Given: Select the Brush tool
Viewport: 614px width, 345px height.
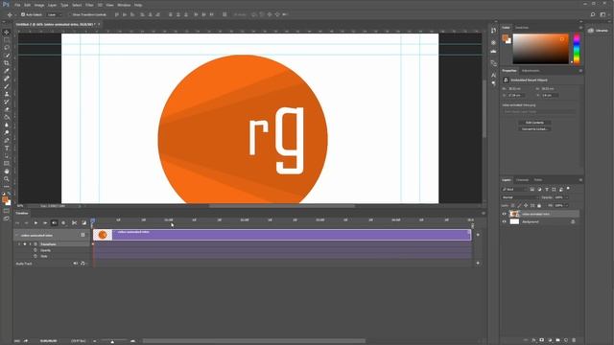Looking at the screenshot, I should click(7, 86).
